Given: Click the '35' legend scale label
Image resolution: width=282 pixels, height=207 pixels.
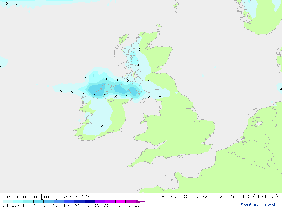Looking at the screenshot, I should pos(107,205).
